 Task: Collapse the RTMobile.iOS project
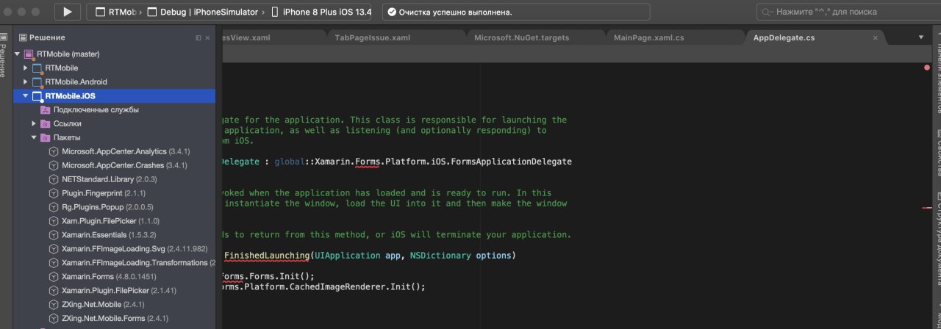[x=25, y=95]
